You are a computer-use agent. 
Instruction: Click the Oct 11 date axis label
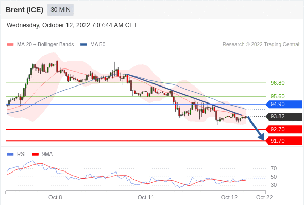click(x=146, y=197)
